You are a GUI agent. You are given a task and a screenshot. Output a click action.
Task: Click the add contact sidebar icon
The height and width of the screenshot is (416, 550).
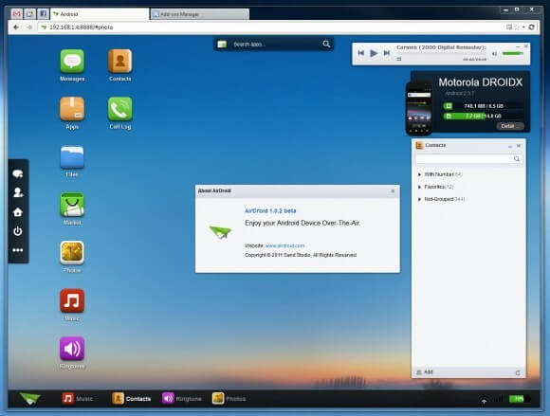17,192
